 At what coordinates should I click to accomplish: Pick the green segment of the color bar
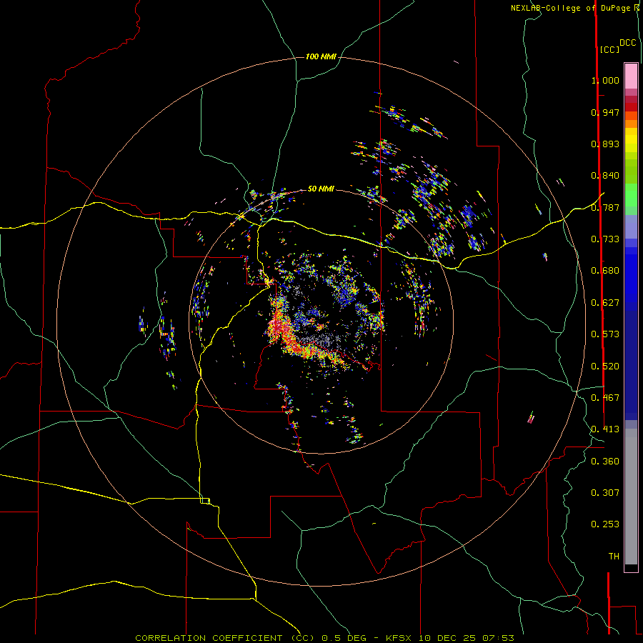click(631, 195)
